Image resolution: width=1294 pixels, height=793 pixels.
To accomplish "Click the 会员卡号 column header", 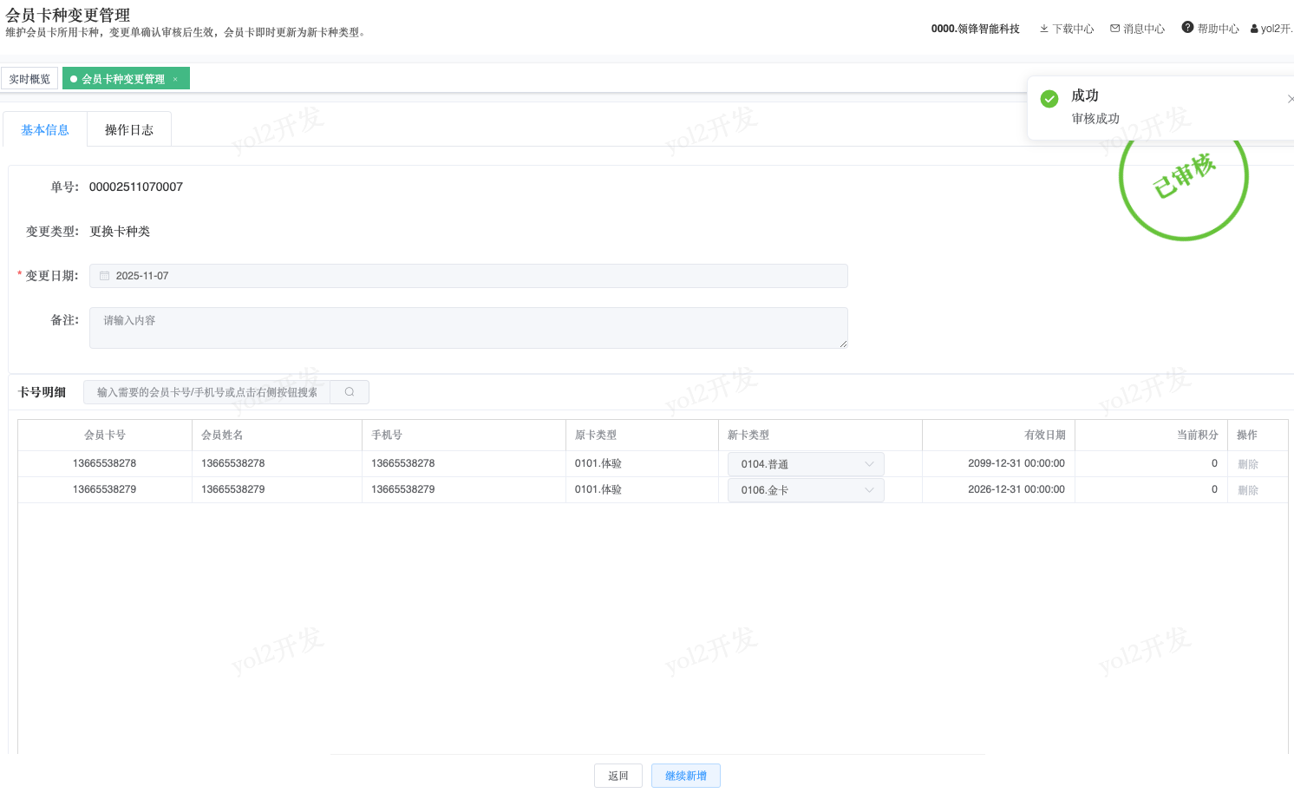I will tap(105, 436).
